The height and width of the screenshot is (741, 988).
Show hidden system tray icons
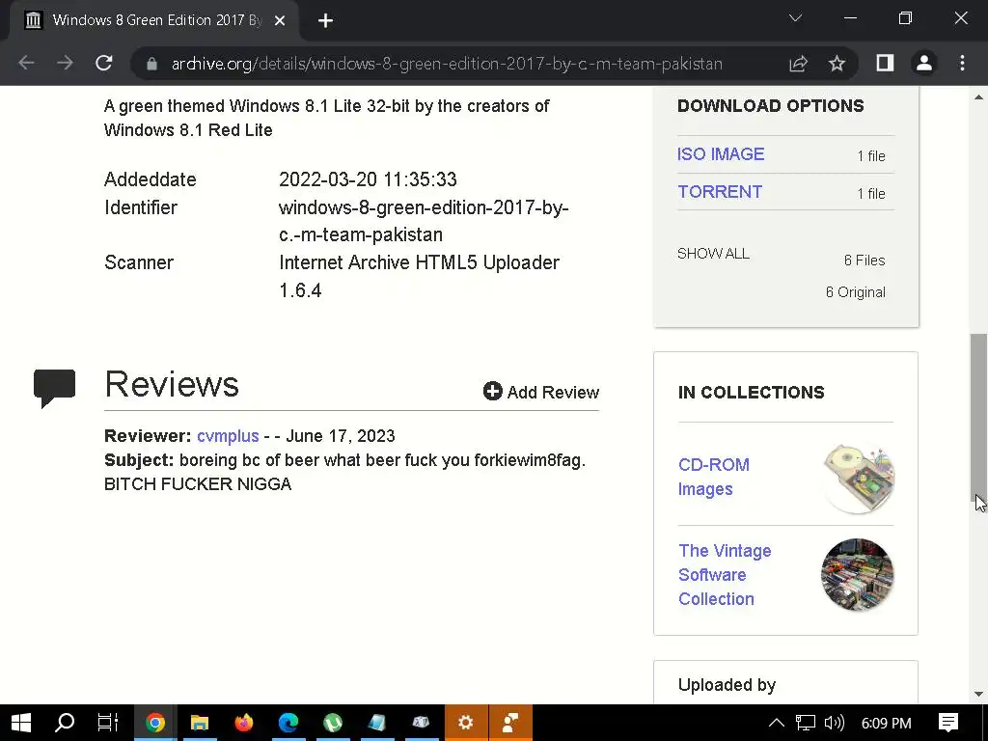777,723
